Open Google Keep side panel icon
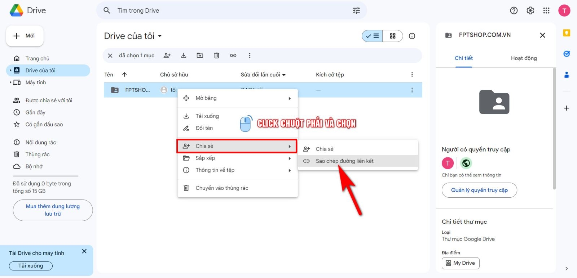The height and width of the screenshot is (278, 577). pyautogui.click(x=567, y=33)
